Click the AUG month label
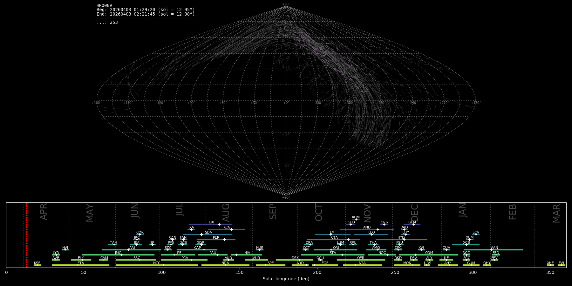The height and width of the screenshot is (286, 572). (x=226, y=213)
